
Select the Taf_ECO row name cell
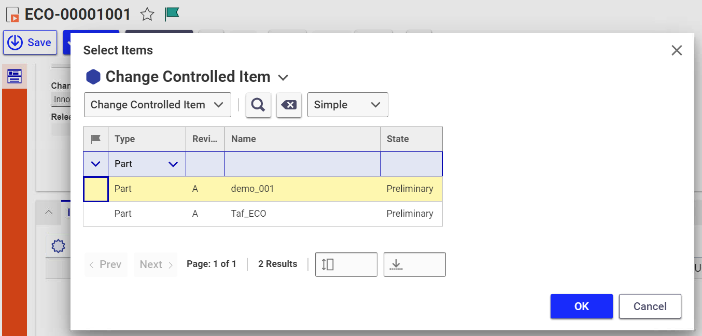(x=303, y=214)
